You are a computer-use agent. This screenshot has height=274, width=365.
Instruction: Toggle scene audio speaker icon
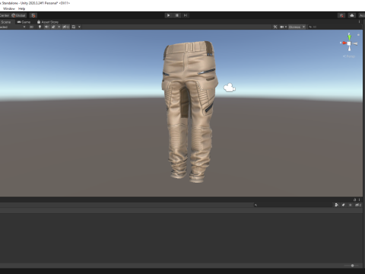click(x=46, y=27)
